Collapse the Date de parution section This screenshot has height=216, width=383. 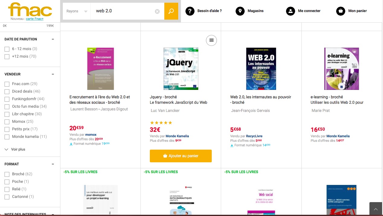pyautogui.click(x=53, y=39)
